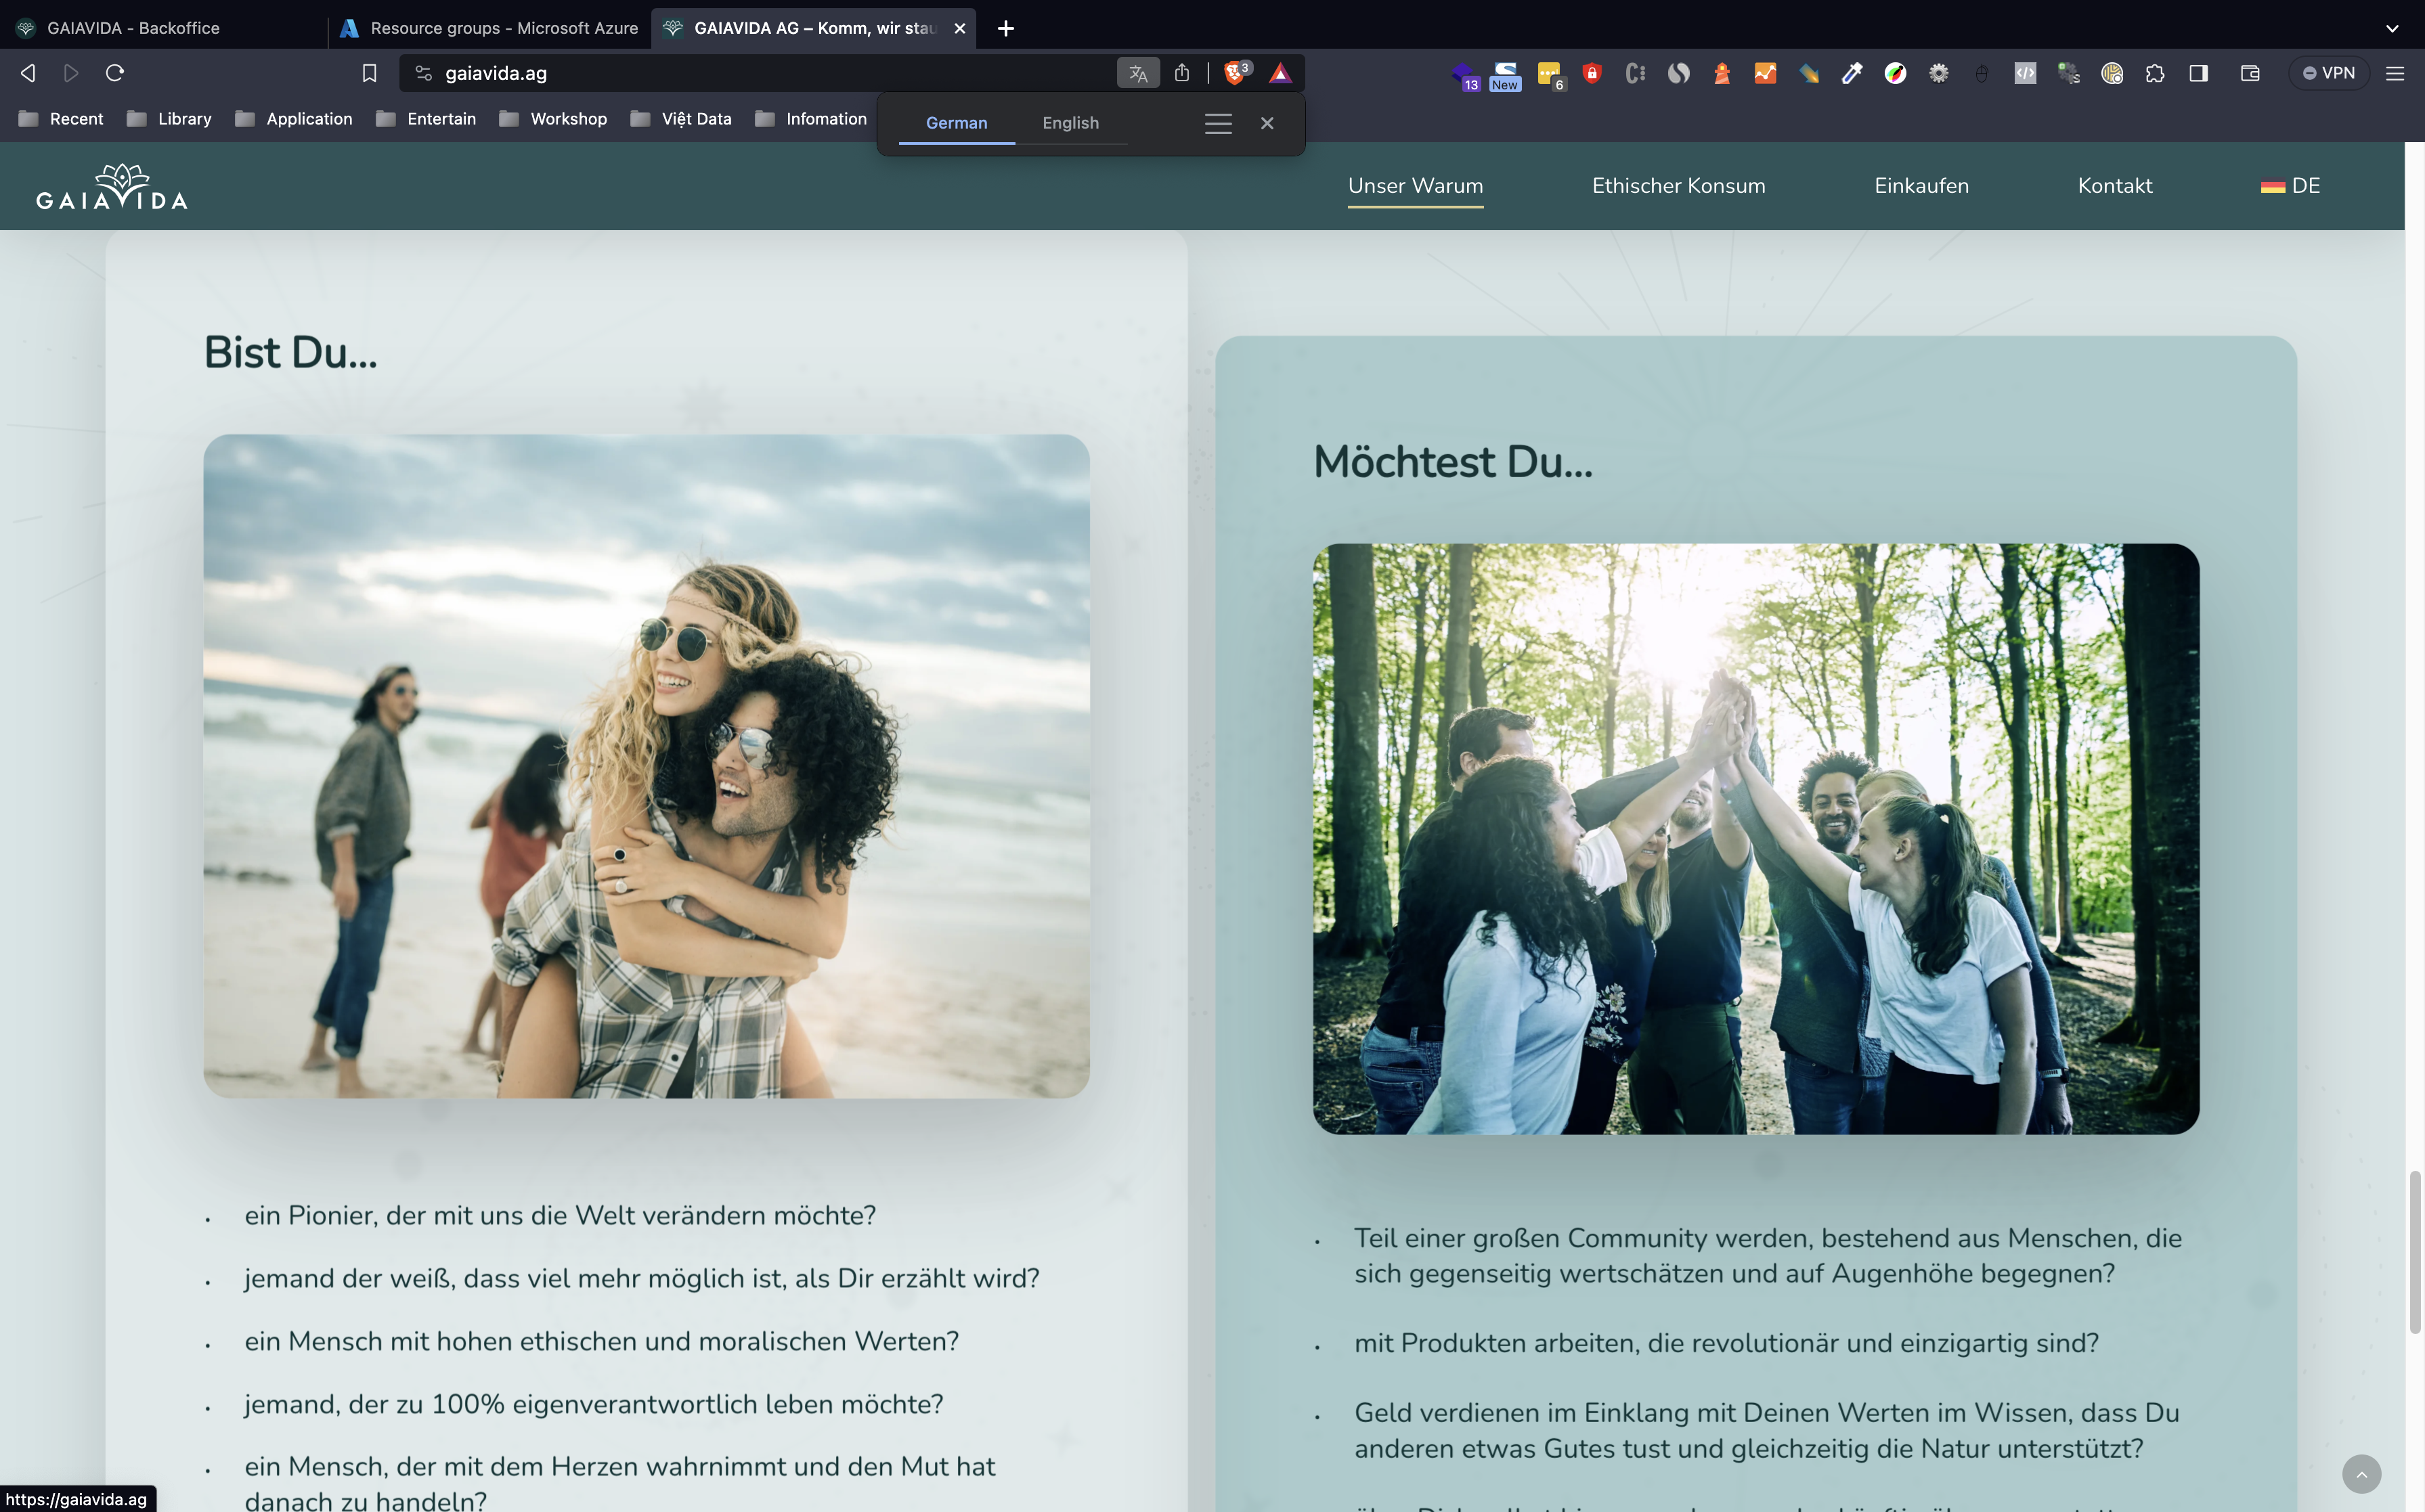
Task: Switch to Resource groups Azure tab
Action: [490, 28]
